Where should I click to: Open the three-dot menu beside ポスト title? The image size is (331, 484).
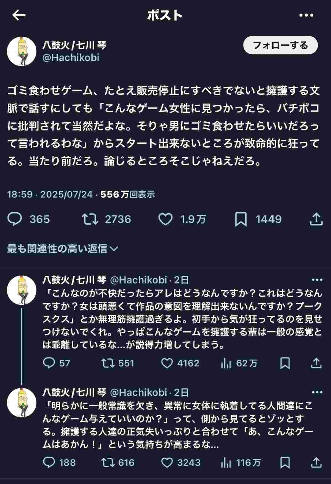(x=306, y=15)
